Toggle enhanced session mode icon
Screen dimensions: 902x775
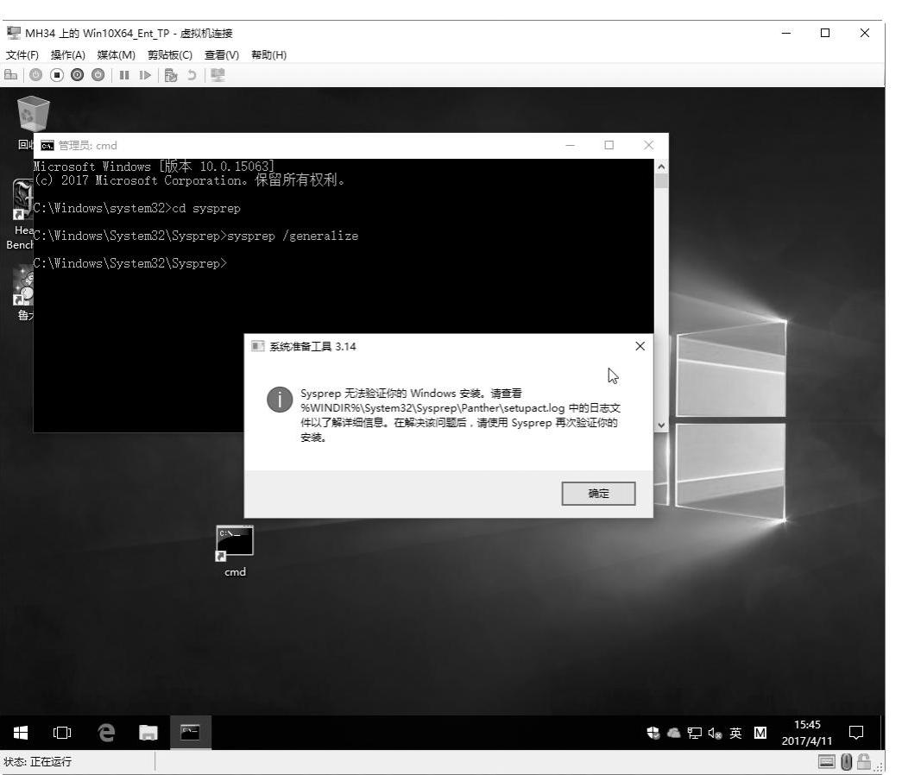pyautogui.click(x=218, y=75)
